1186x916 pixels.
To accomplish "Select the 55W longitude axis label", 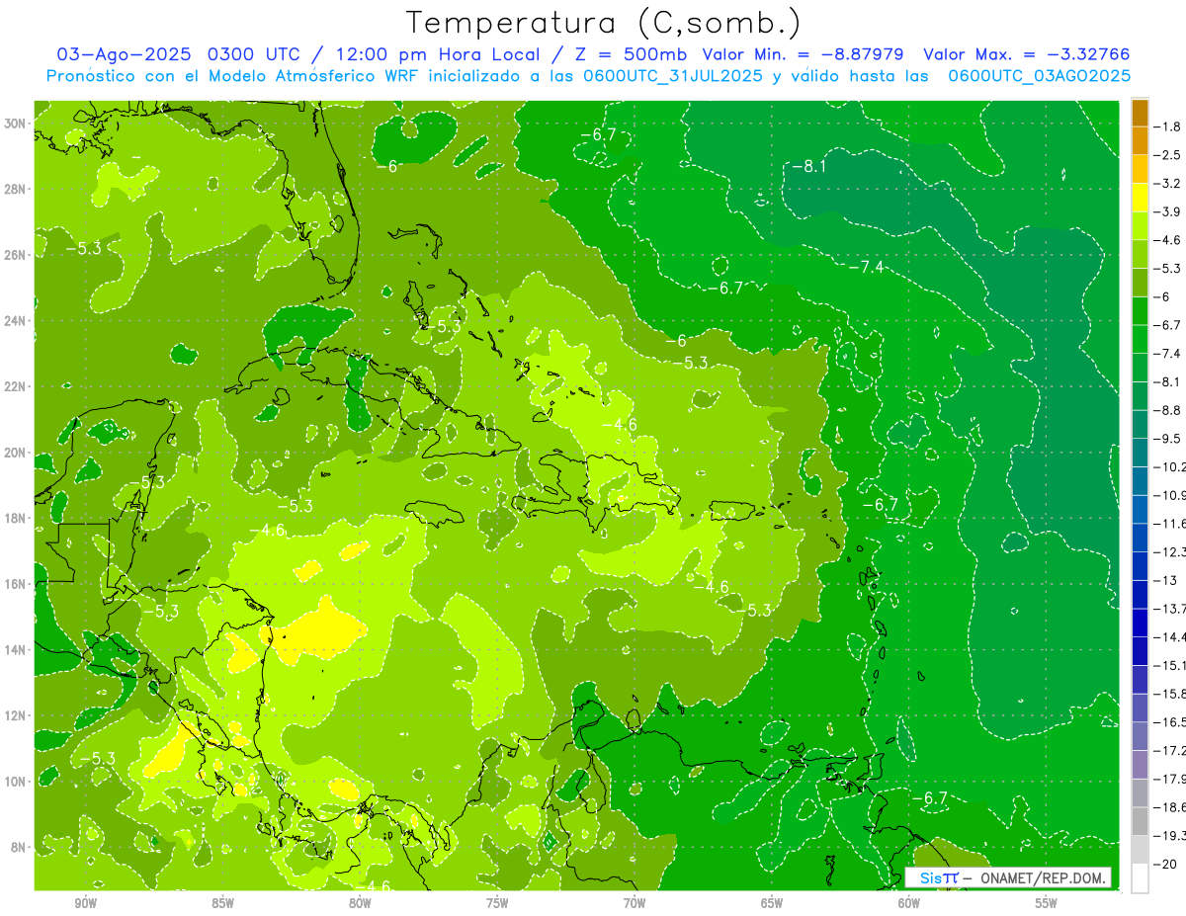I will tap(1046, 903).
